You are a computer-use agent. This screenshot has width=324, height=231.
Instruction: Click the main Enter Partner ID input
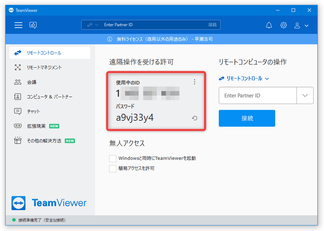[x=258, y=95]
